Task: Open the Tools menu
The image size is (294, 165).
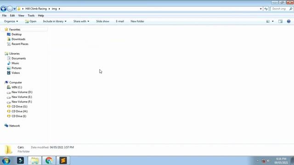Action: click(31, 16)
